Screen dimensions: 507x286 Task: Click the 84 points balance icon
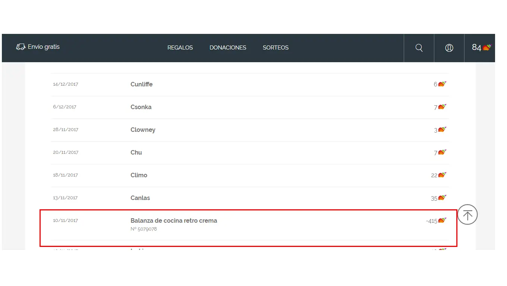click(487, 47)
